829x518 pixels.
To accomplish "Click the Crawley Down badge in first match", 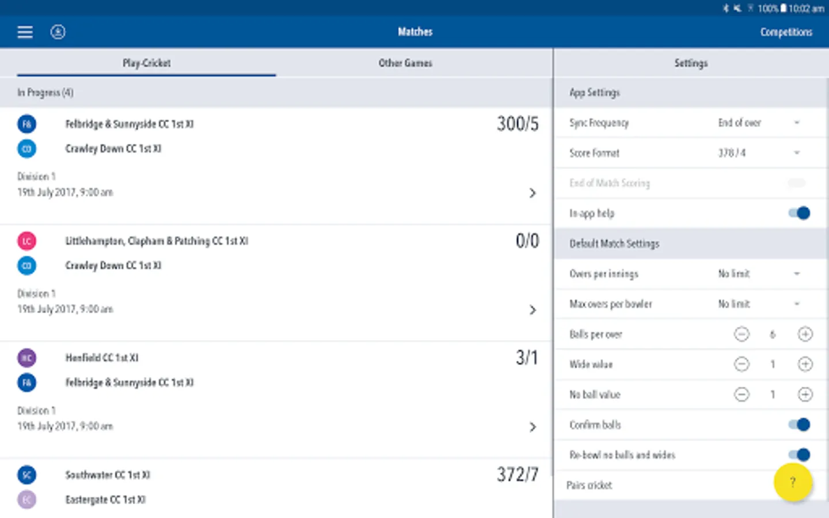I will (x=26, y=148).
